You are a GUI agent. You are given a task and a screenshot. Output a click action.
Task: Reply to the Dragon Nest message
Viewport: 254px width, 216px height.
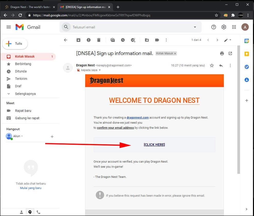pos(221,65)
